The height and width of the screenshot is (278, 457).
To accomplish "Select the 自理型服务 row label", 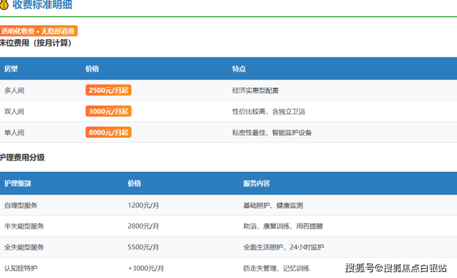I will point(20,205).
